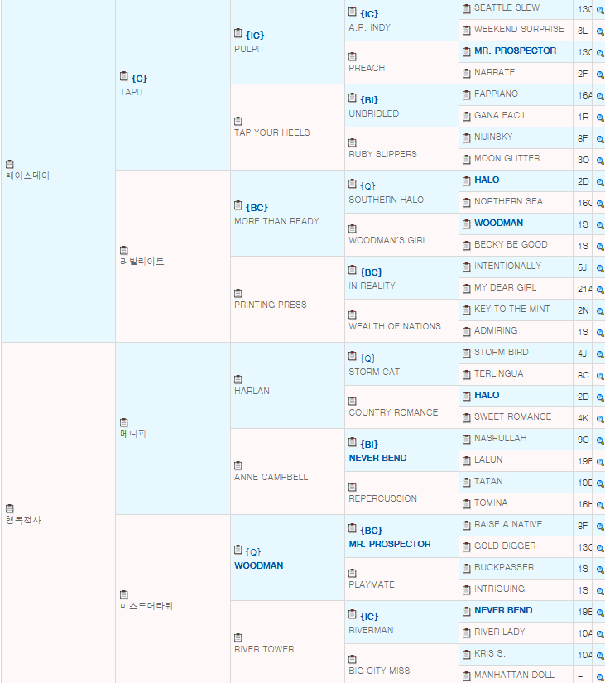Select the RAISE A NATIVE name
This screenshot has height=683, width=605.
(x=508, y=524)
